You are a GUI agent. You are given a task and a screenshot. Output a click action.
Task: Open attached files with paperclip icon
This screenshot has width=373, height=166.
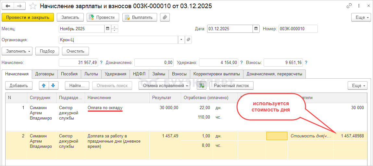pyautogui.click(x=165, y=17)
